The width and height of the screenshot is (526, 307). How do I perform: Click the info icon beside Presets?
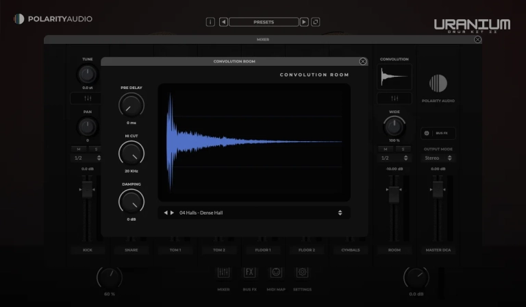pos(210,22)
